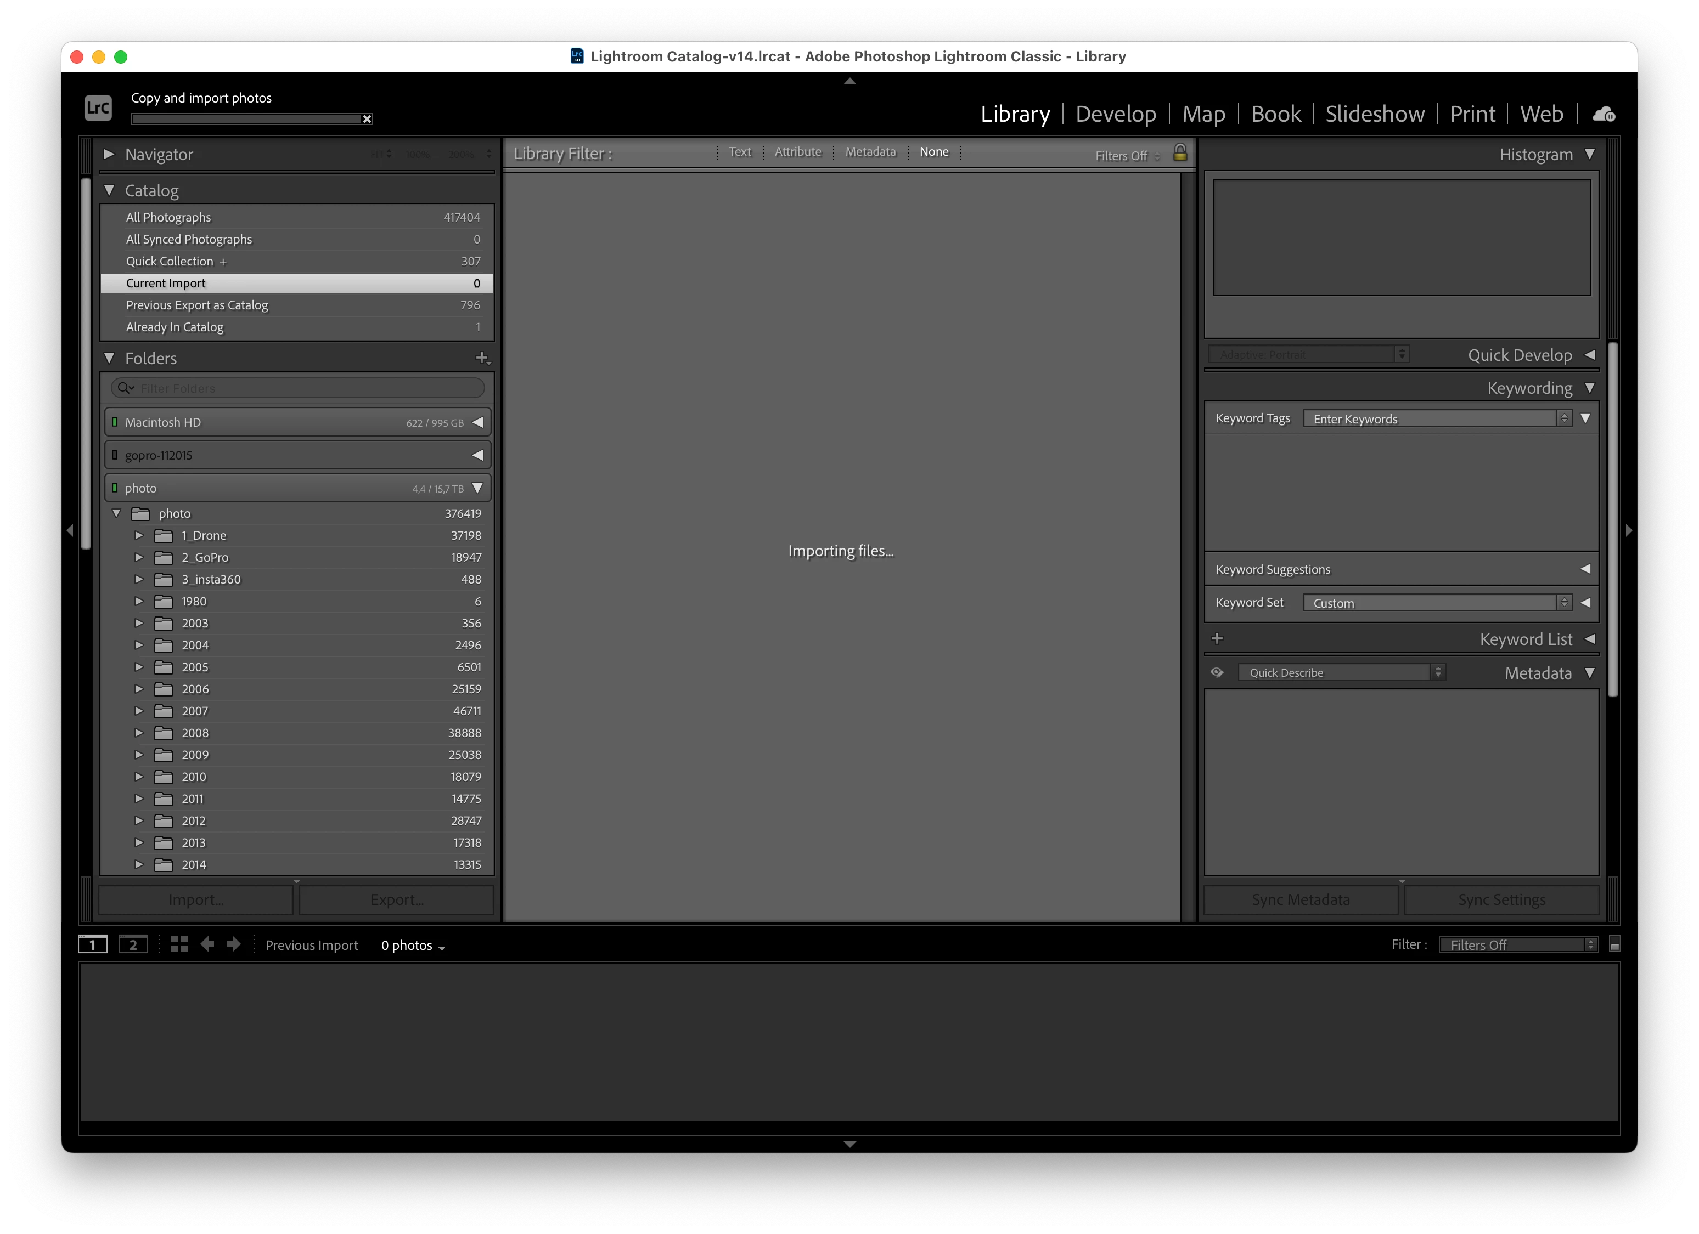Expand the 1_Drone folder
The height and width of the screenshot is (1234, 1699).
[x=139, y=535]
